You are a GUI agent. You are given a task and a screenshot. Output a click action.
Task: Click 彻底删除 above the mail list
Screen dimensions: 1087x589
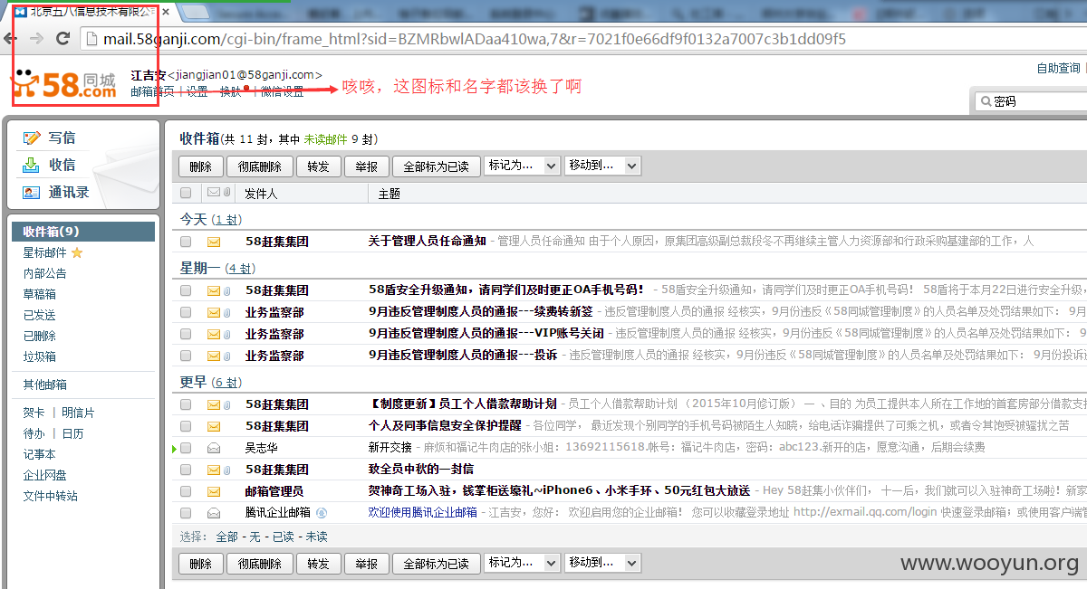point(260,166)
